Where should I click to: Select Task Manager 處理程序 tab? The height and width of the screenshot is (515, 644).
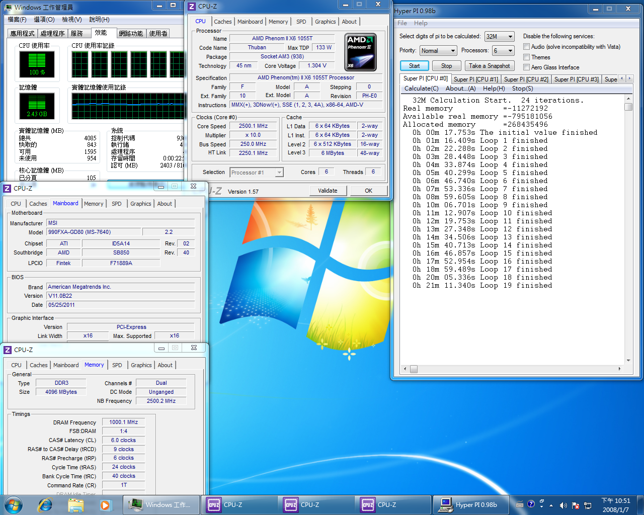pyautogui.click(x=52, y=34)
